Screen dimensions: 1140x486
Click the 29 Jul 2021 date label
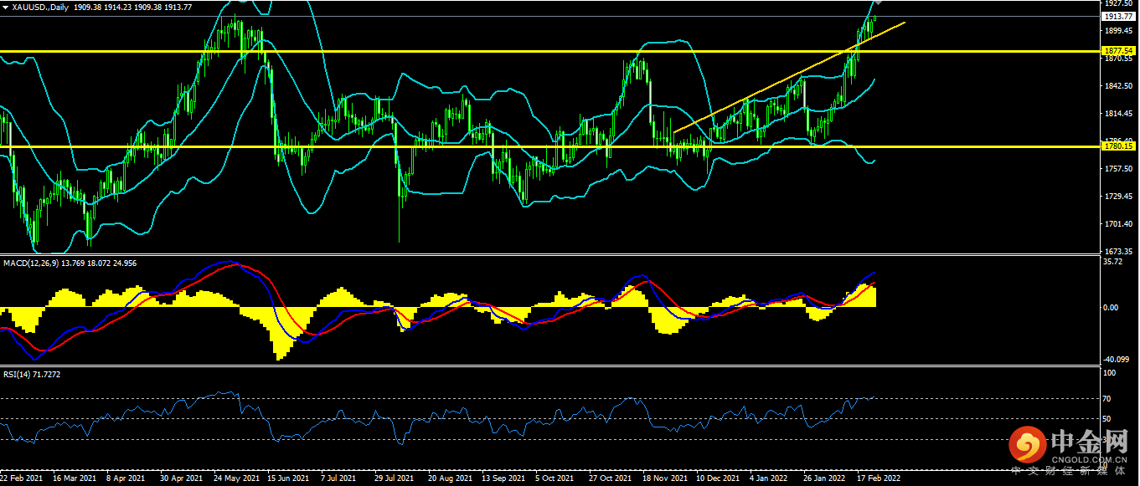394,478
